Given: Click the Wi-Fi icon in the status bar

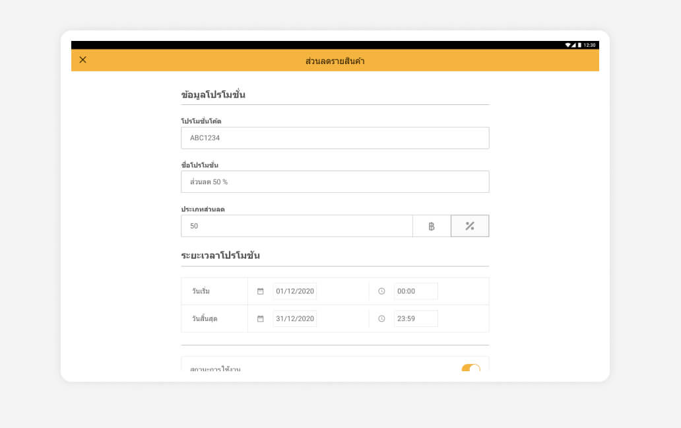Looking at the screenshot, I should point(567,45).
